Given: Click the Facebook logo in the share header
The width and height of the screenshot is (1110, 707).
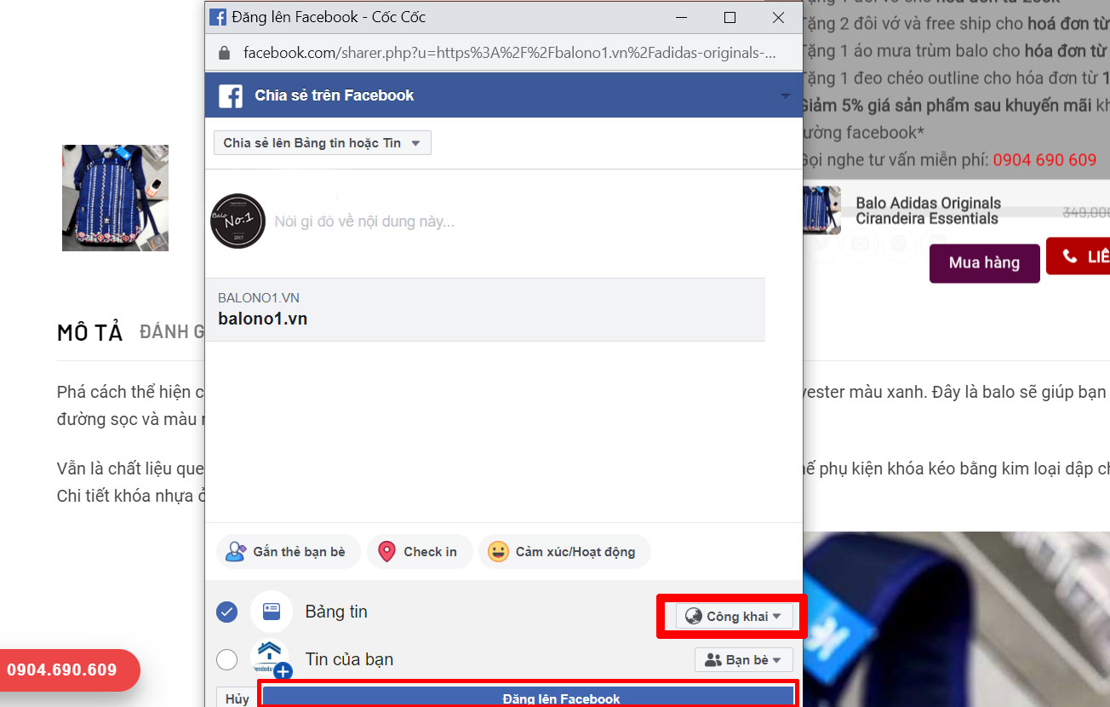Looking at the screenshot, I should point(231,95).
